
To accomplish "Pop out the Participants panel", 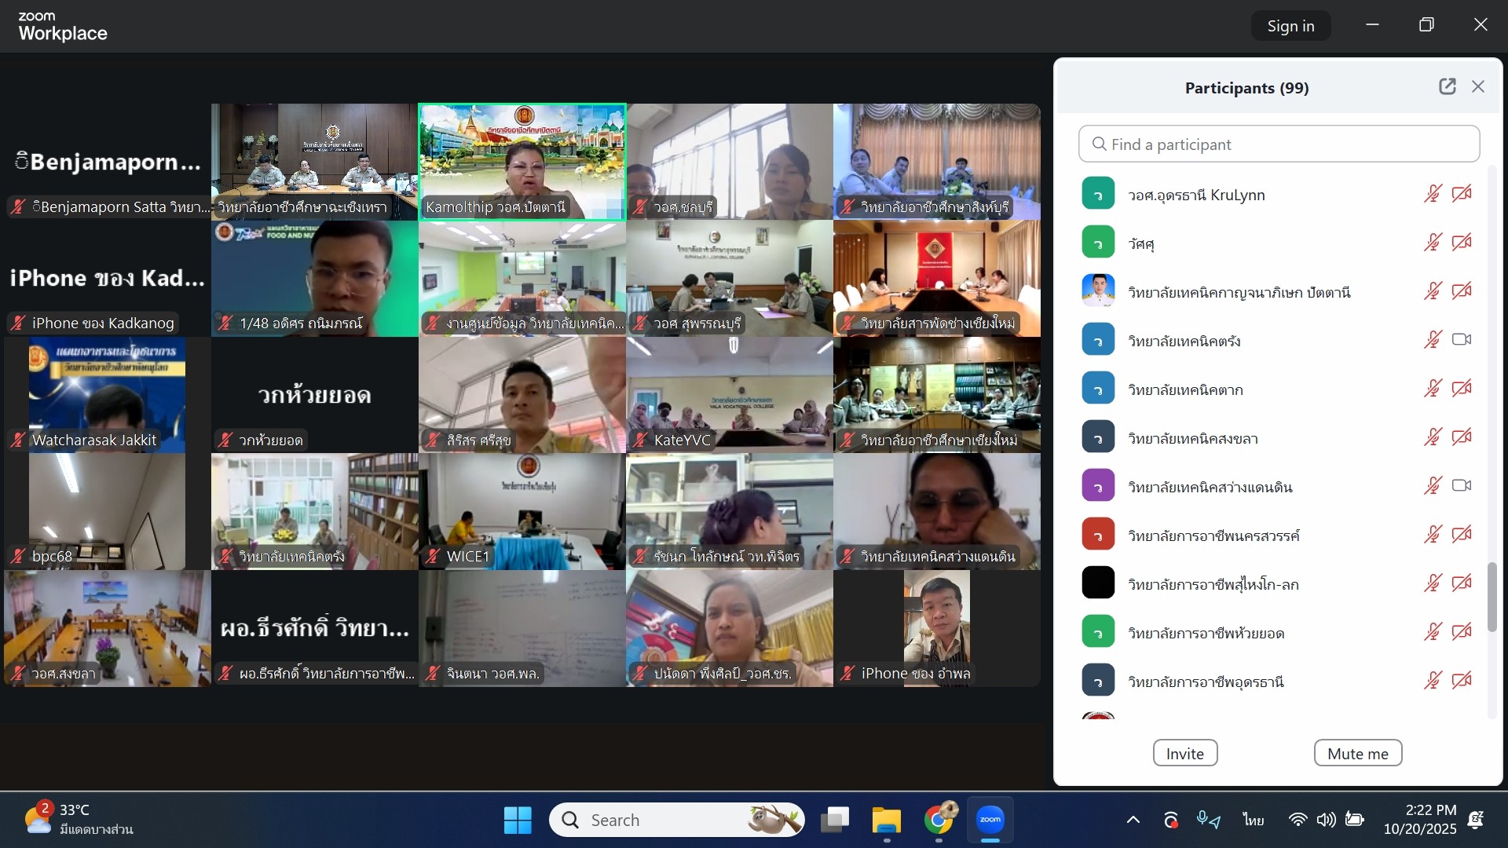I will pos(1447,87).
